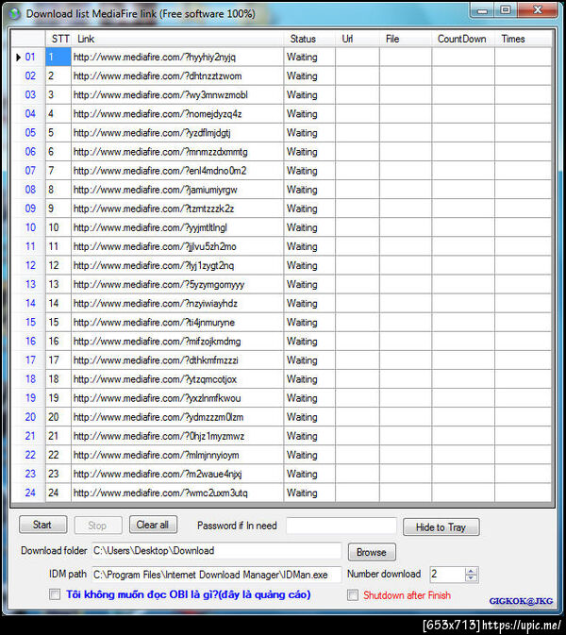Select link cell '?m2waue4njxj'
Viewport: 566px width, 635px height.
[177, 474]
